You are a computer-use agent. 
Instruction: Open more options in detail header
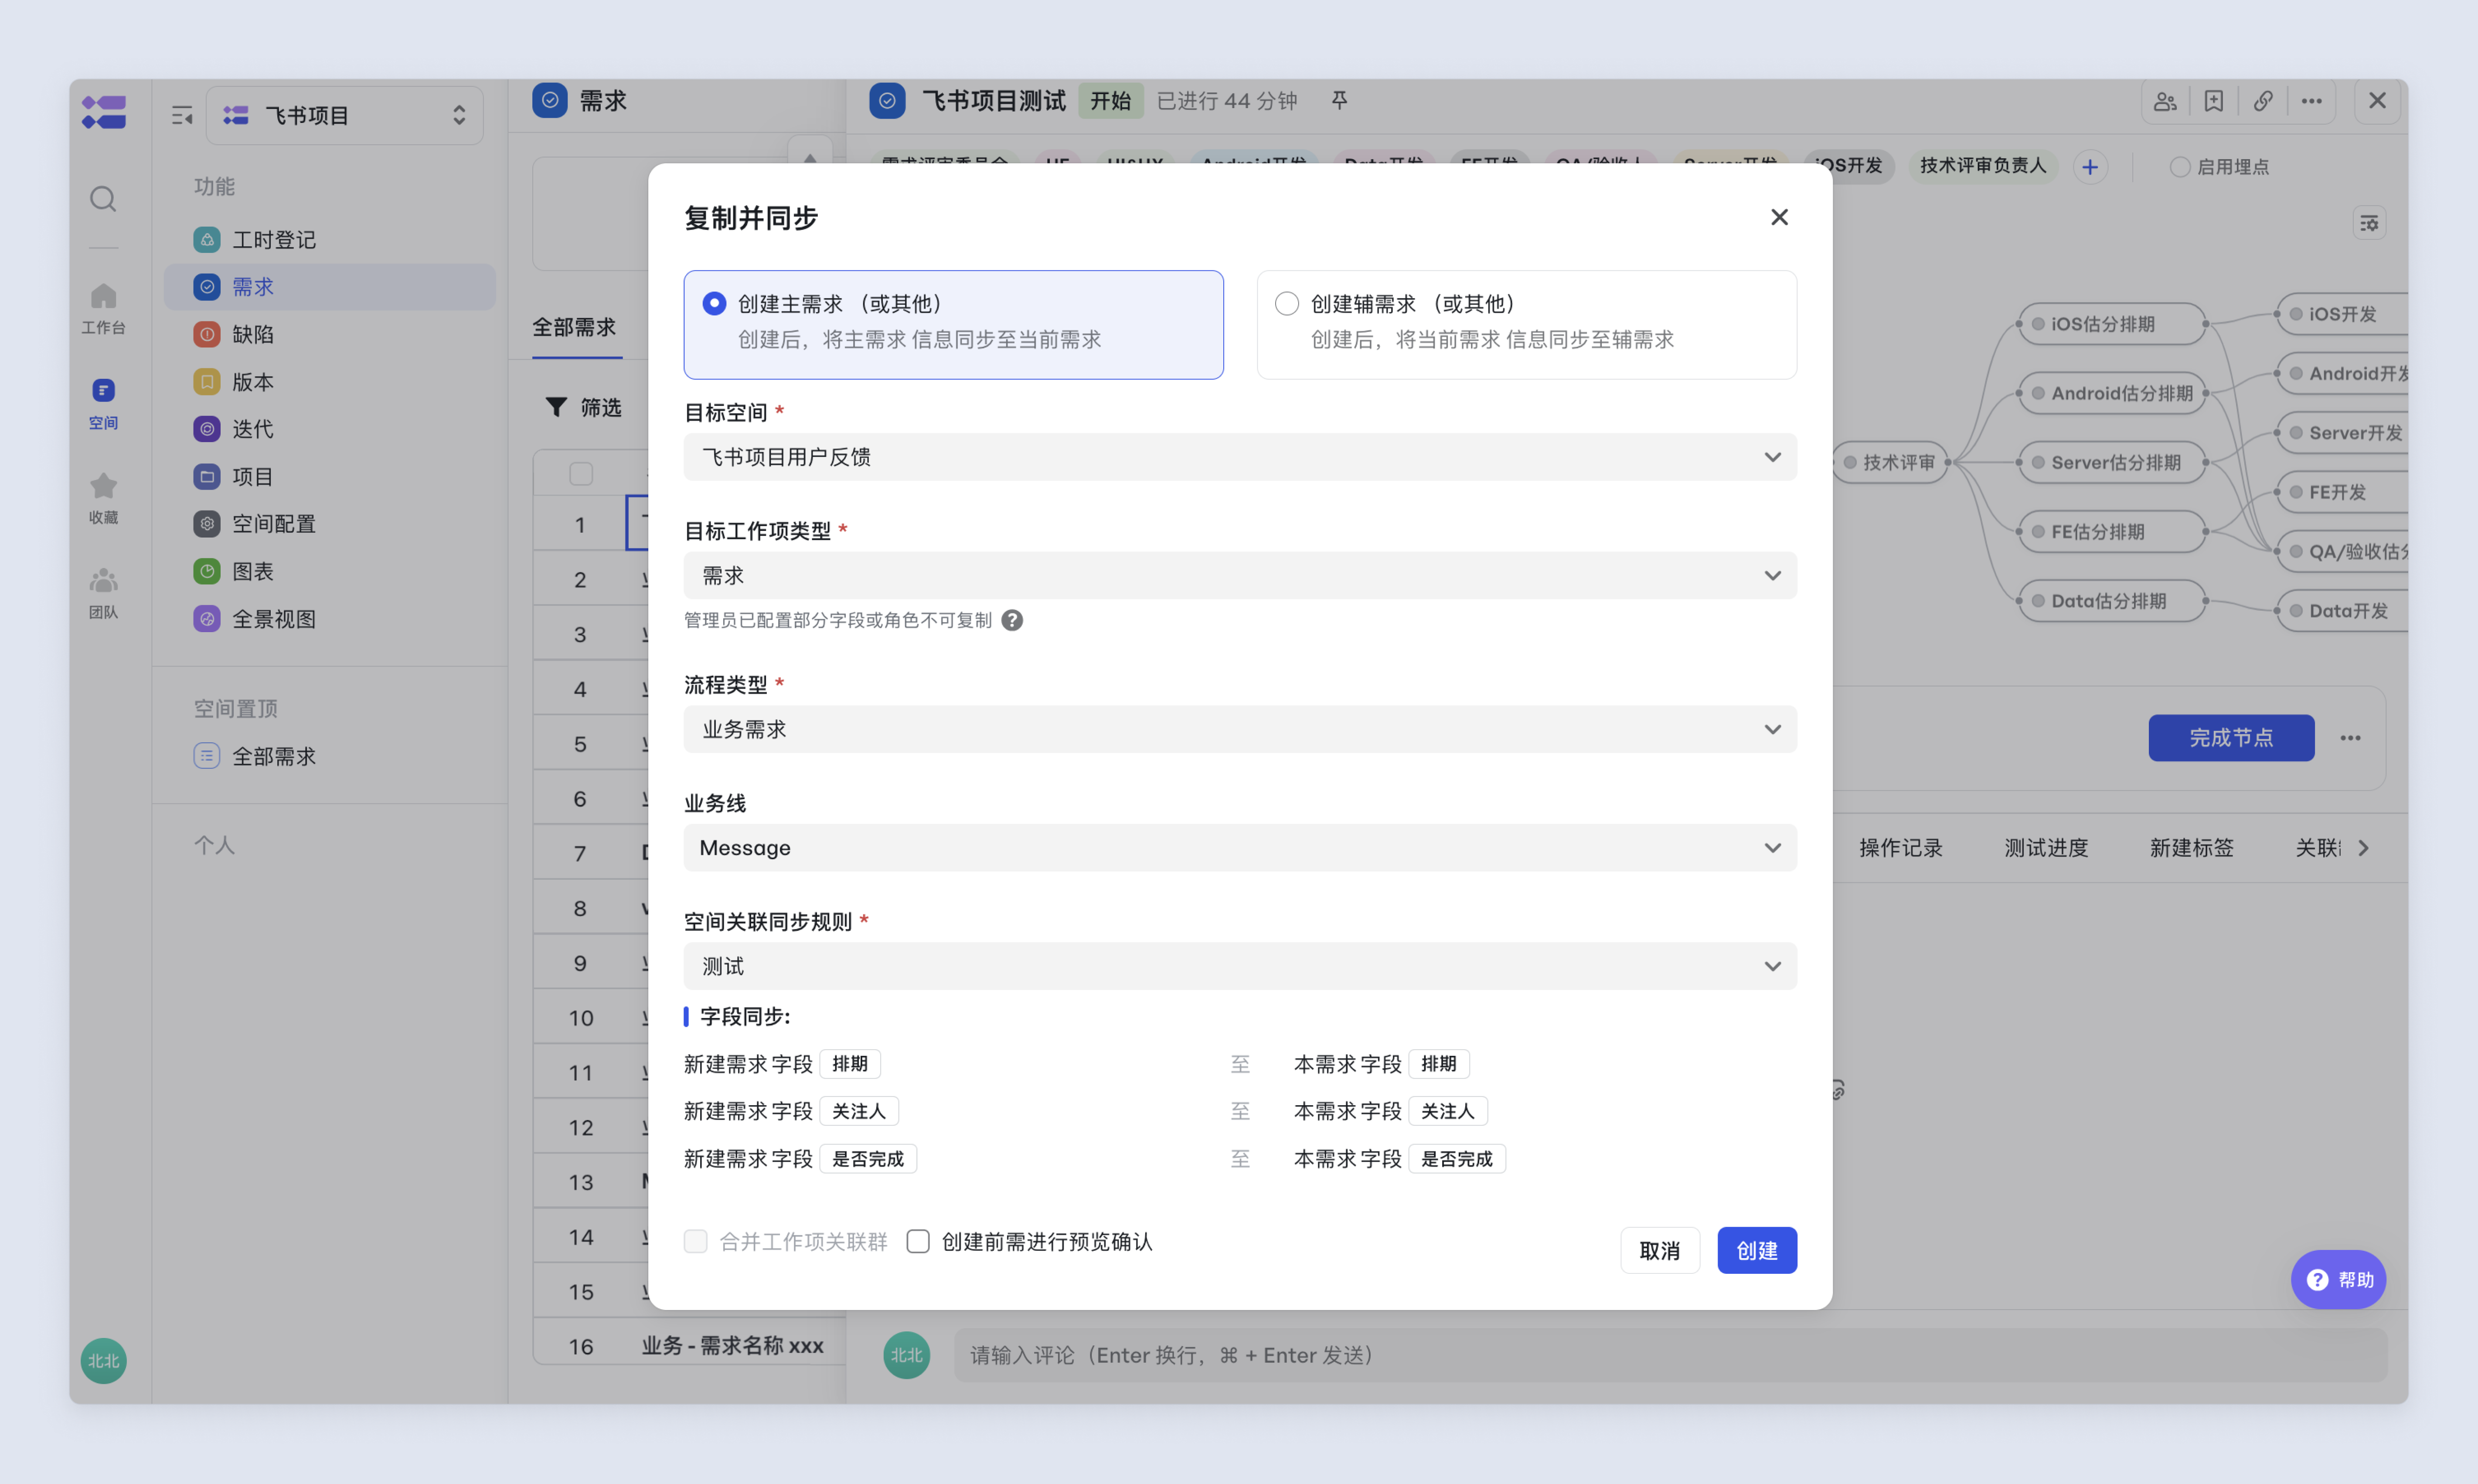pyautogui.click(x=2312, y=101)
